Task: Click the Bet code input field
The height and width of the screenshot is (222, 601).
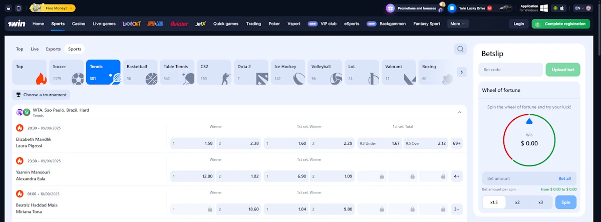Action: pos(510,70)
